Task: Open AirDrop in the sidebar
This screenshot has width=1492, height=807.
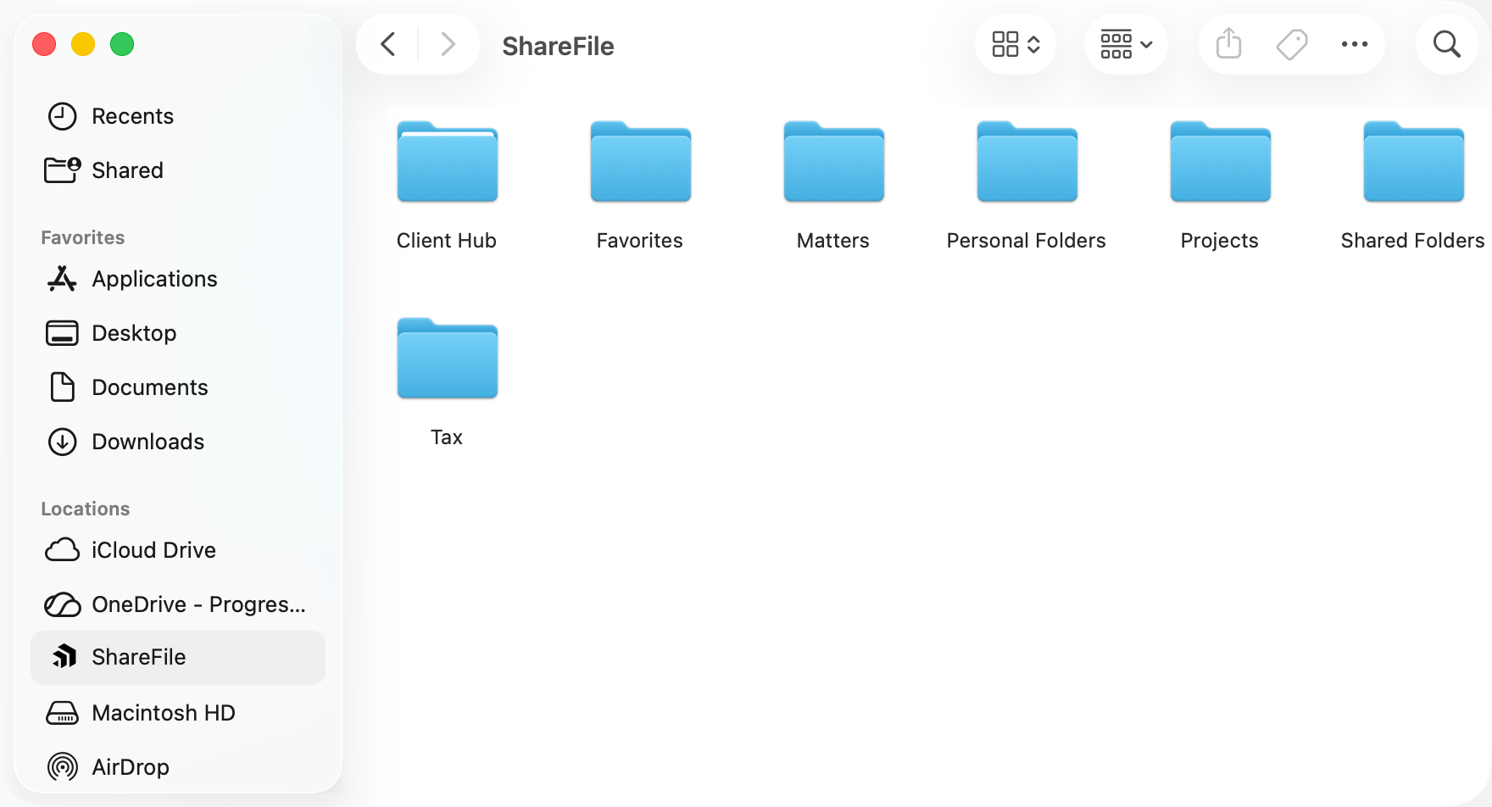Action: 178,767
